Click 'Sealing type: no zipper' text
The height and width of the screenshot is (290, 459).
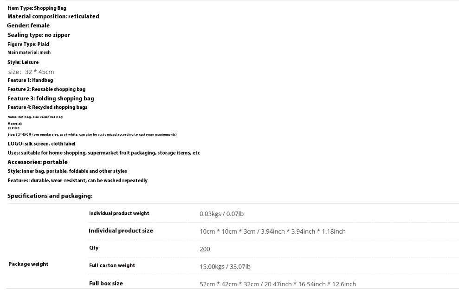(x=39, y=35)
